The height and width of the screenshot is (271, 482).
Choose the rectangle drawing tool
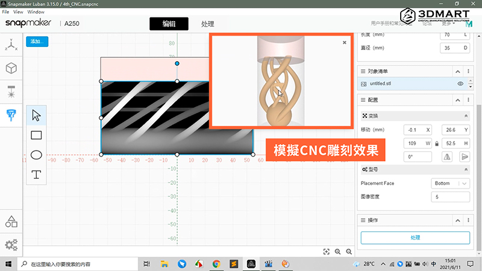36,135
